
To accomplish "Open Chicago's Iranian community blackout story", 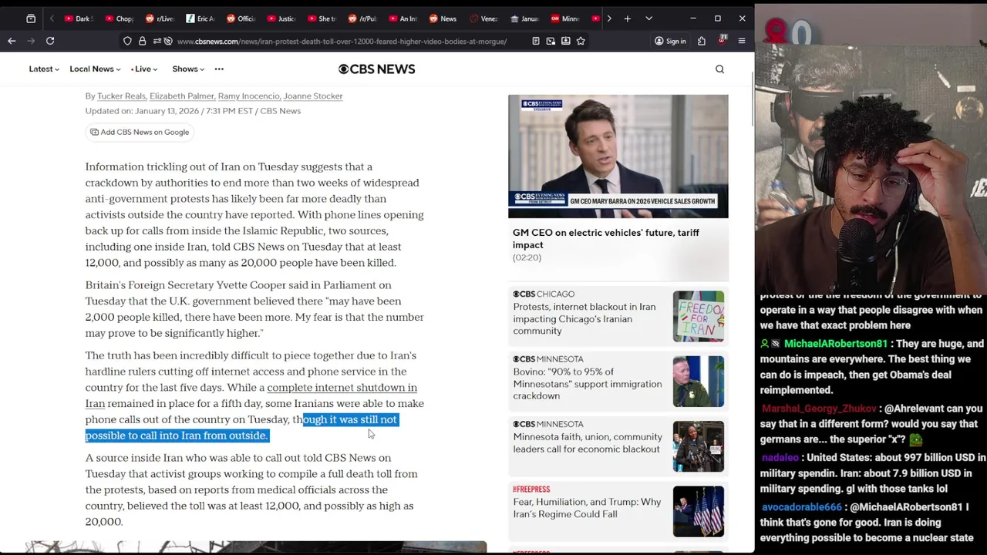I will point(584,319).
